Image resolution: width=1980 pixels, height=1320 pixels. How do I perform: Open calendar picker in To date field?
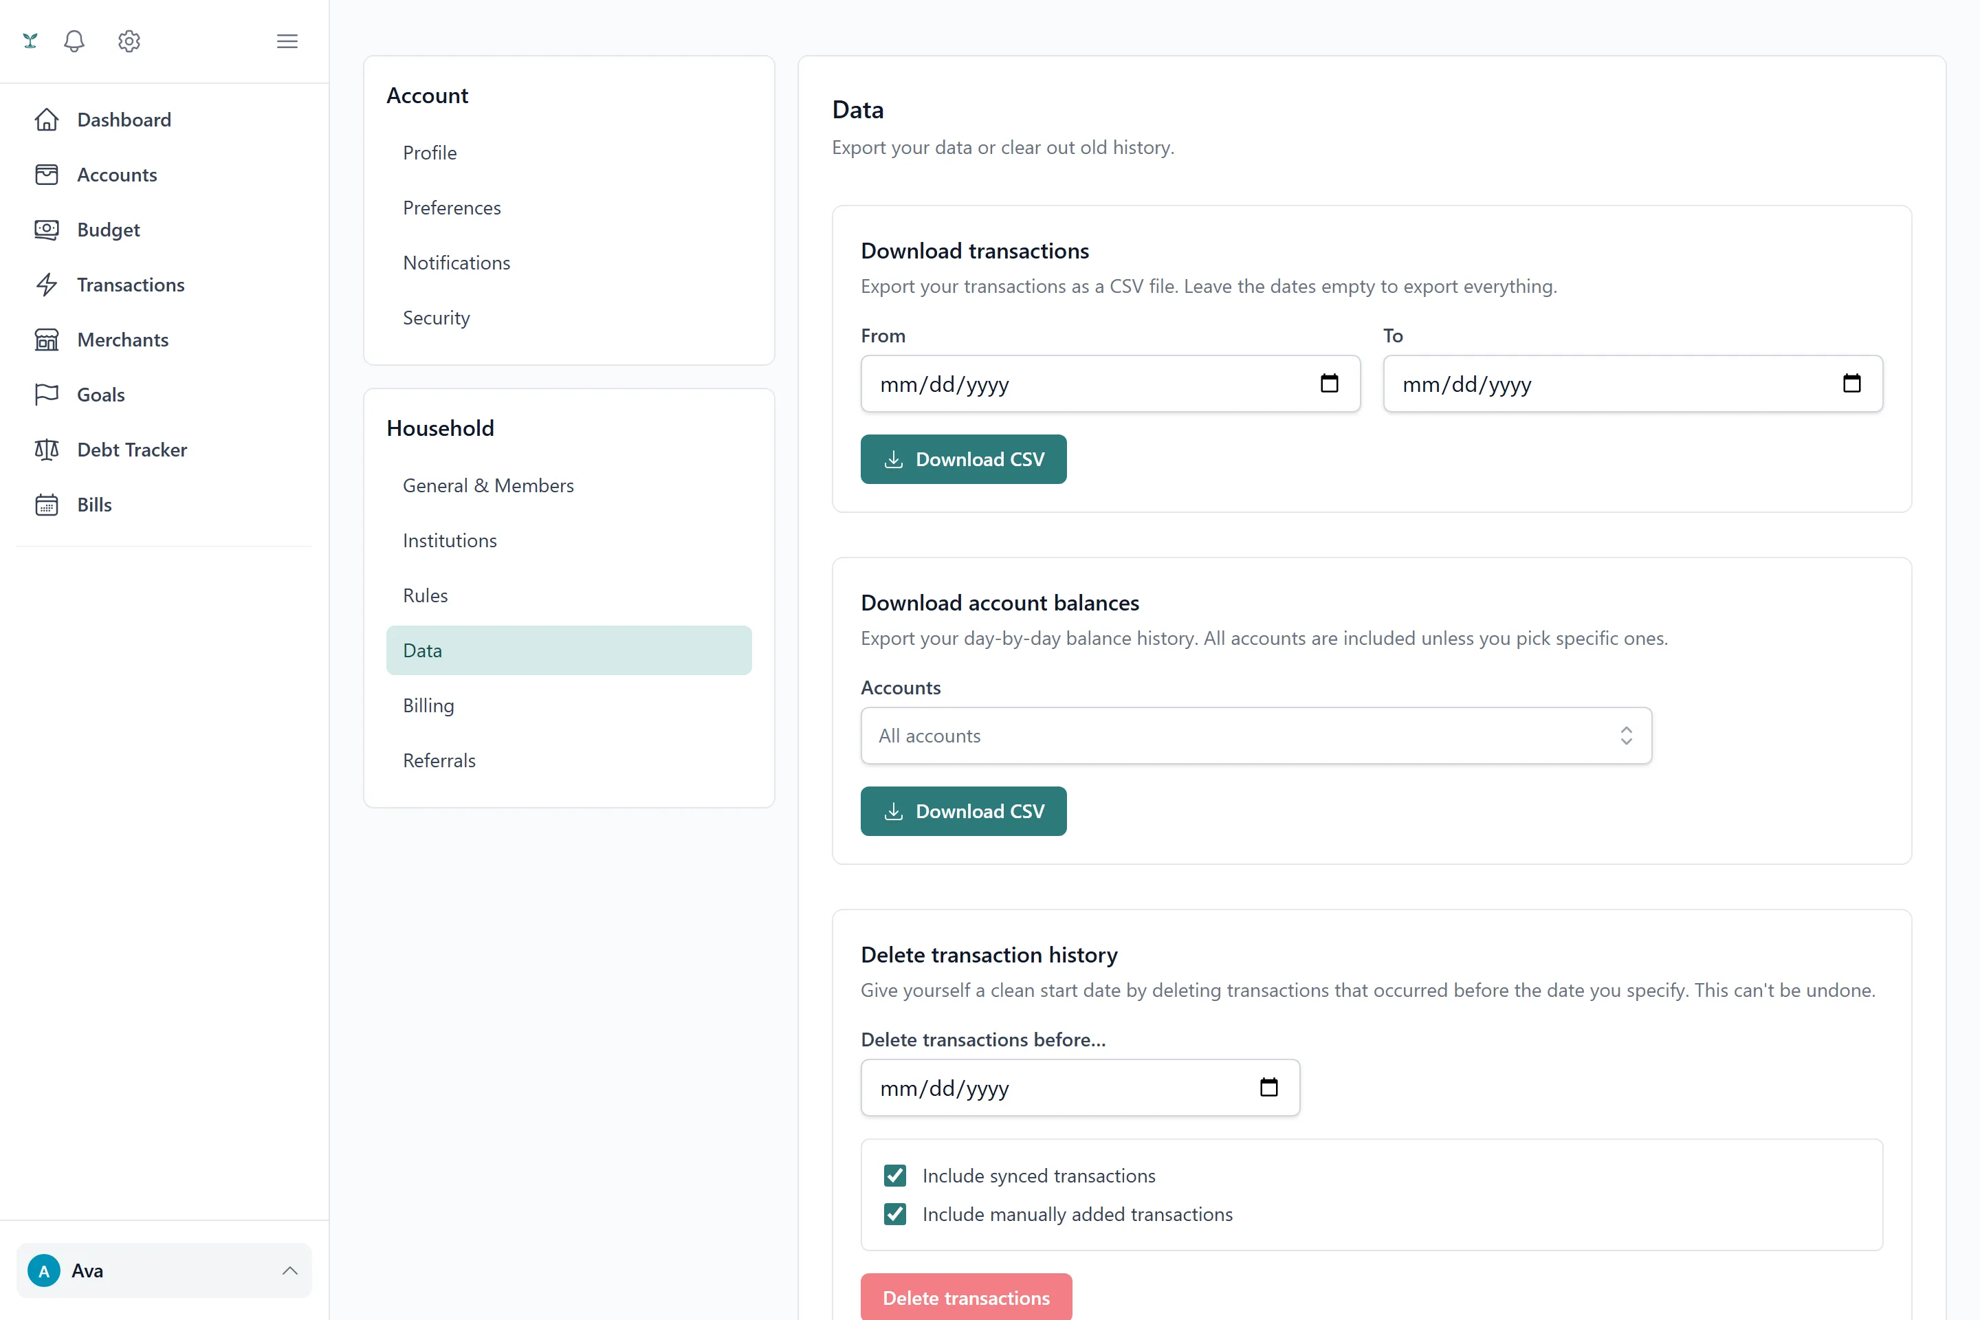coord(1851,383)
